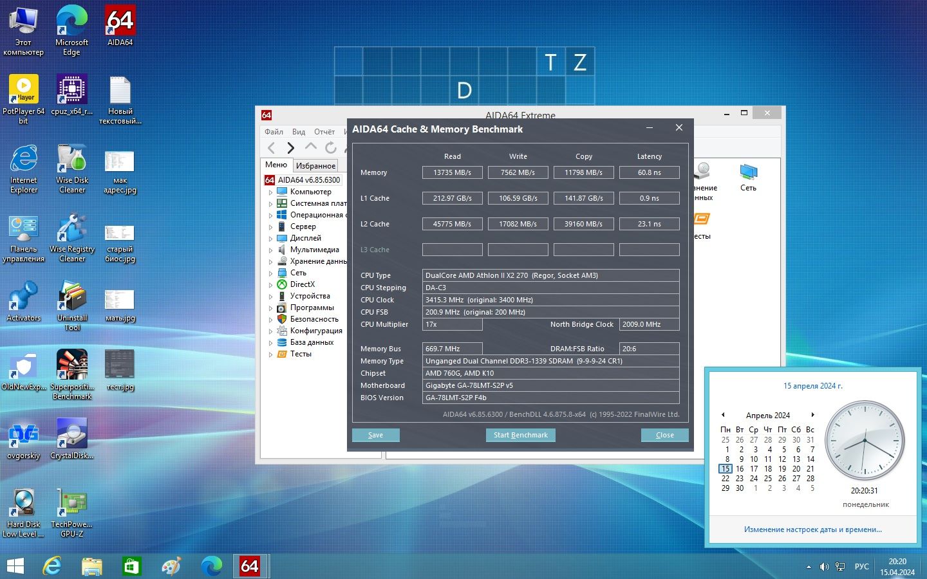Select April 20 in the calendar
927x579 pixels.
click(x=796, y=468)
